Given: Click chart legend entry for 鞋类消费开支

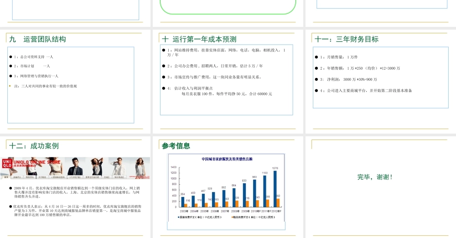Looking at the screenshot, I should 253,217.
